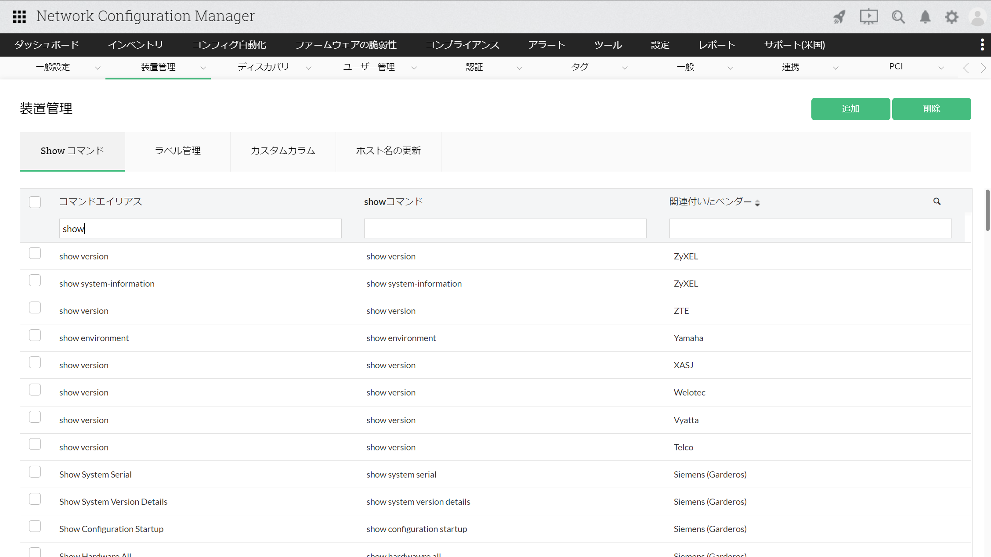Image resolution: width=991 pixels, height=557 pixels.
Task: Open the three-dot overflow menu
Action: pos(982,45)
